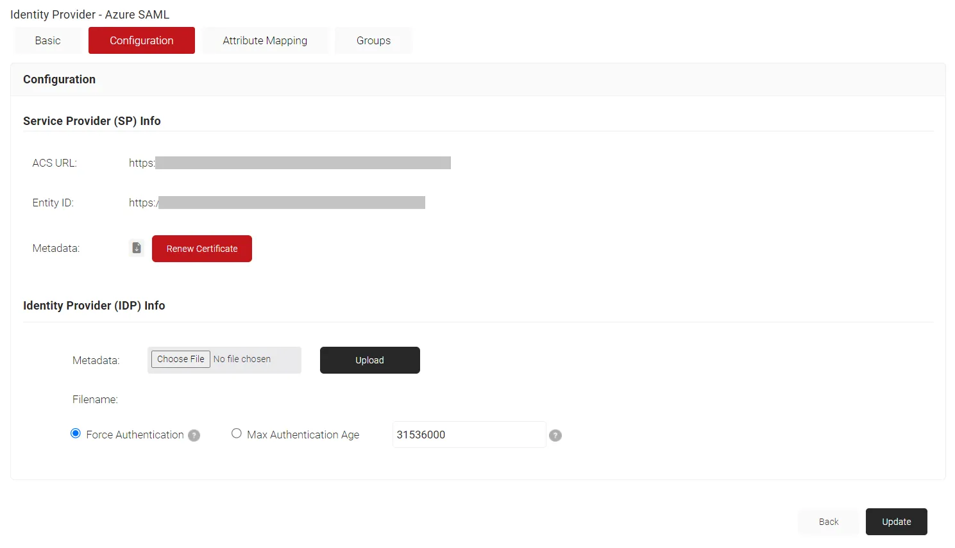Open the Configuration tab
The height and width of the screenshot is (548, 955).
(x=142, y=40)
